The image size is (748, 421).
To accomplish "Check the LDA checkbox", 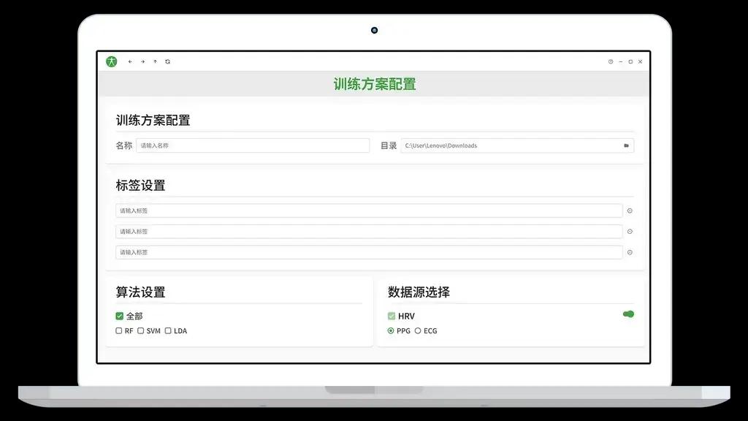I will pos(167,330).
